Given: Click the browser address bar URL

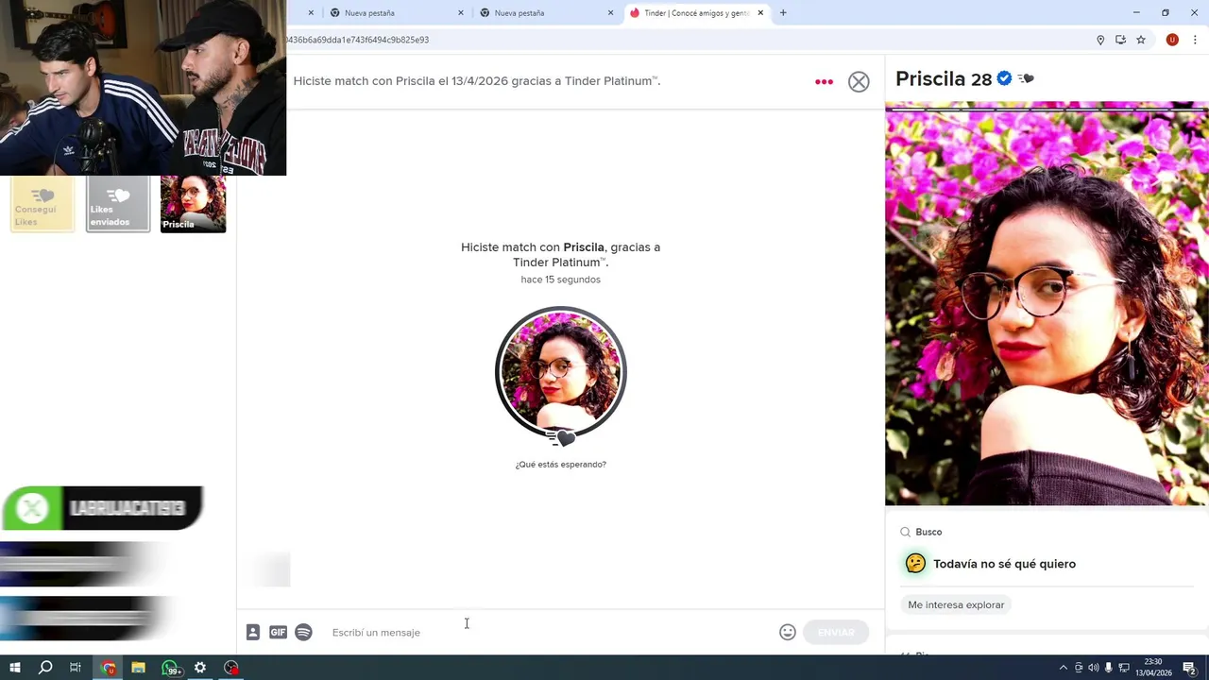Looking at the screenshot, I should [x=358, y=40].
